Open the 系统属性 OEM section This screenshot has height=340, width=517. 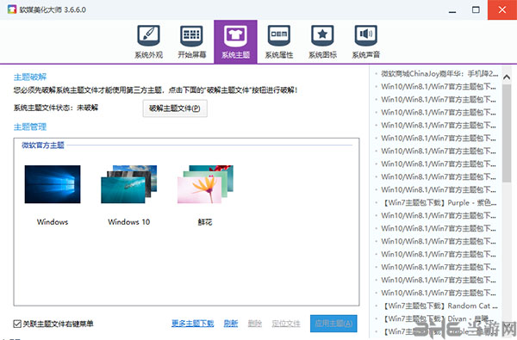(x=279, y=42)
